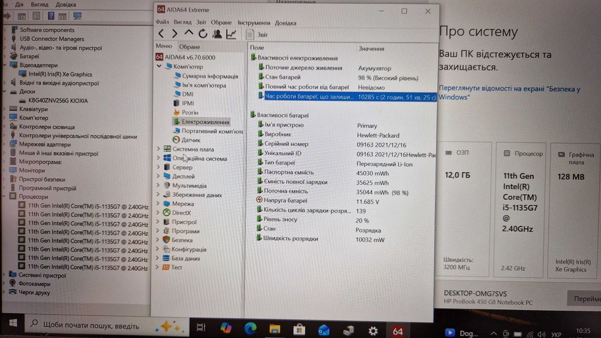
Task: Expand the Сервер node
Action: (158, 167)
